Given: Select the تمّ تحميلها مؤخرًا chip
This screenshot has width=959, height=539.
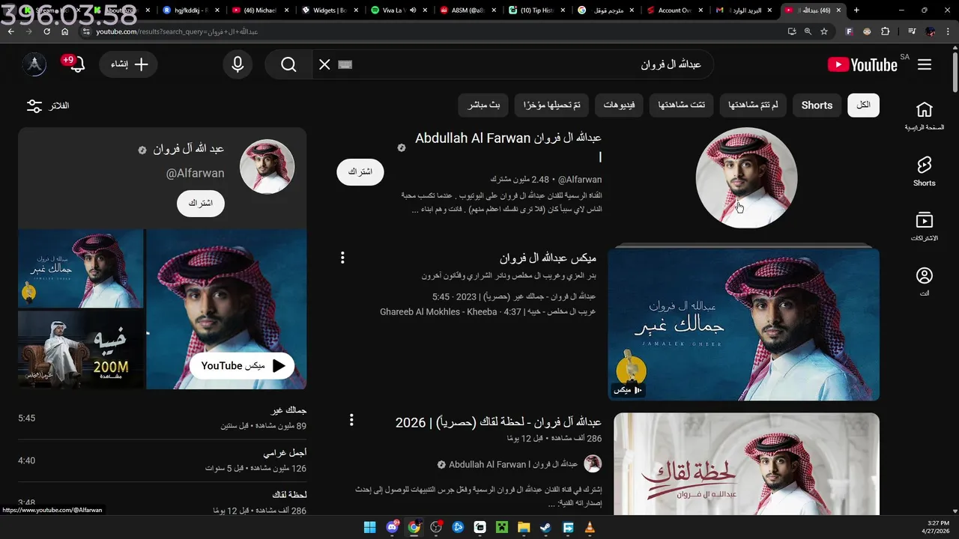Looking at the screenshot, I should pos(552,106).
